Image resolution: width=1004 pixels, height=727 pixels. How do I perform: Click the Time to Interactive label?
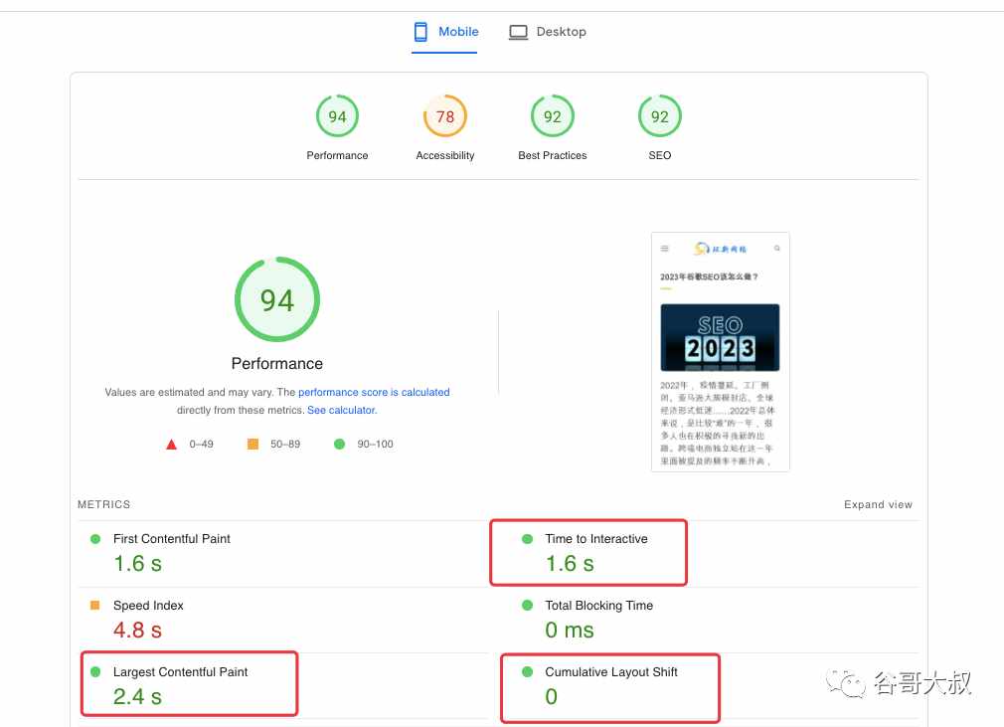coord(596,539)
